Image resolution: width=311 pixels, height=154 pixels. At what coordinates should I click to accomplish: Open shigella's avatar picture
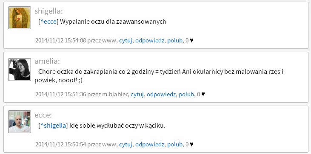pos(20,18)
